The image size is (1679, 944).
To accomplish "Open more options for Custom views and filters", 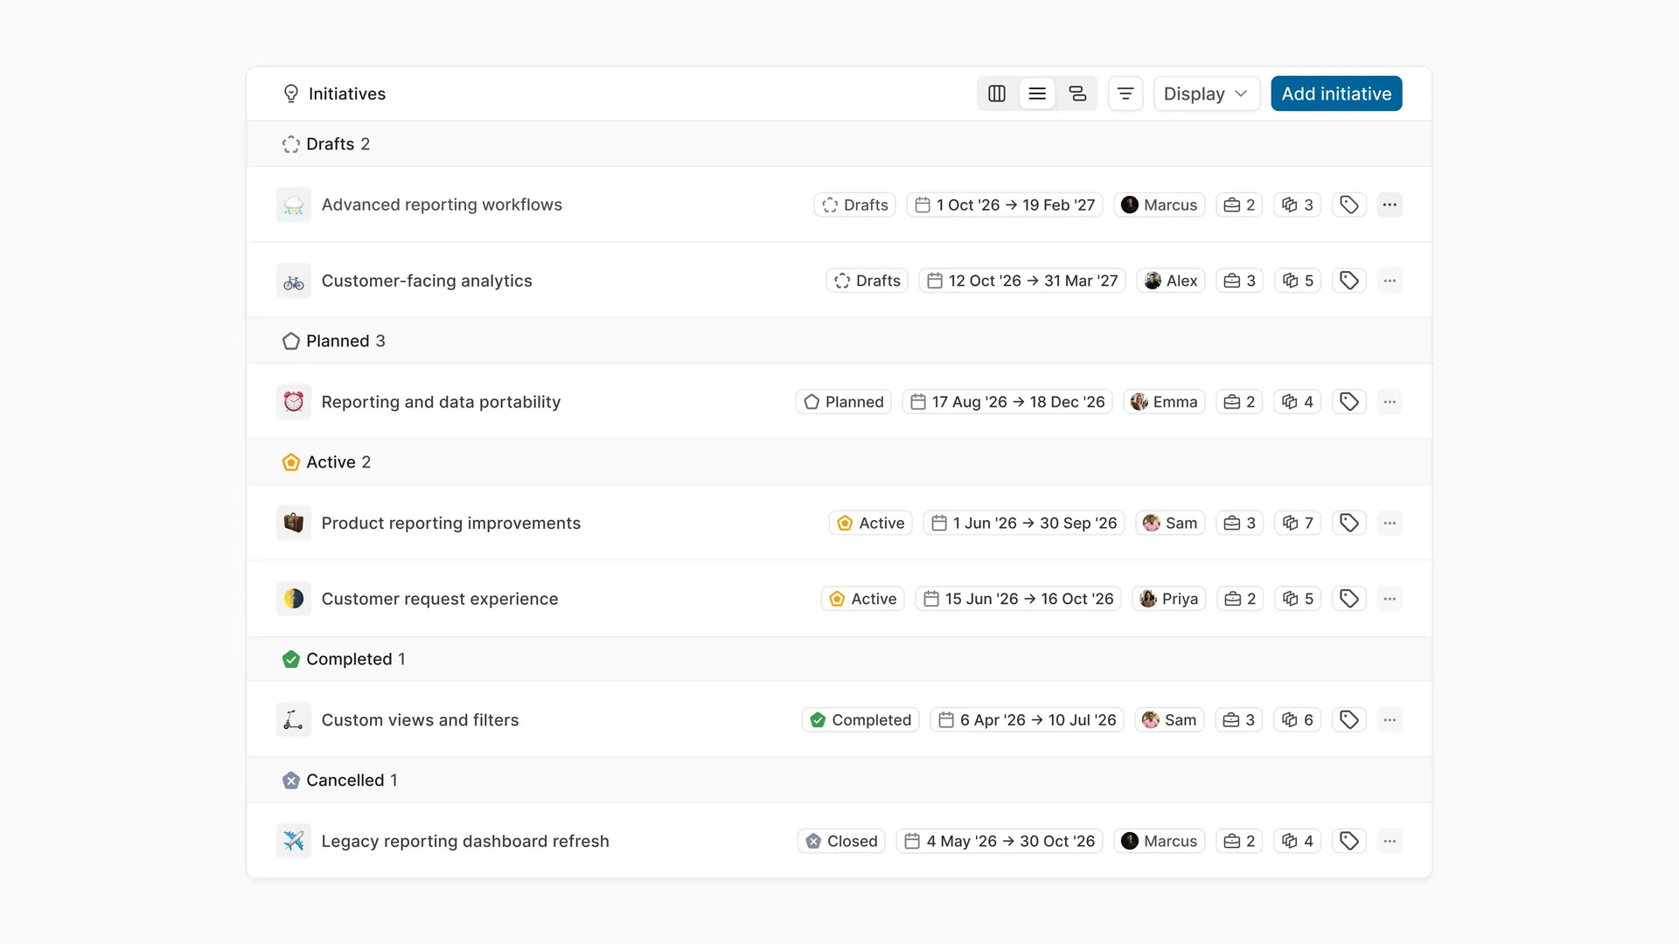I will 1390,720.
